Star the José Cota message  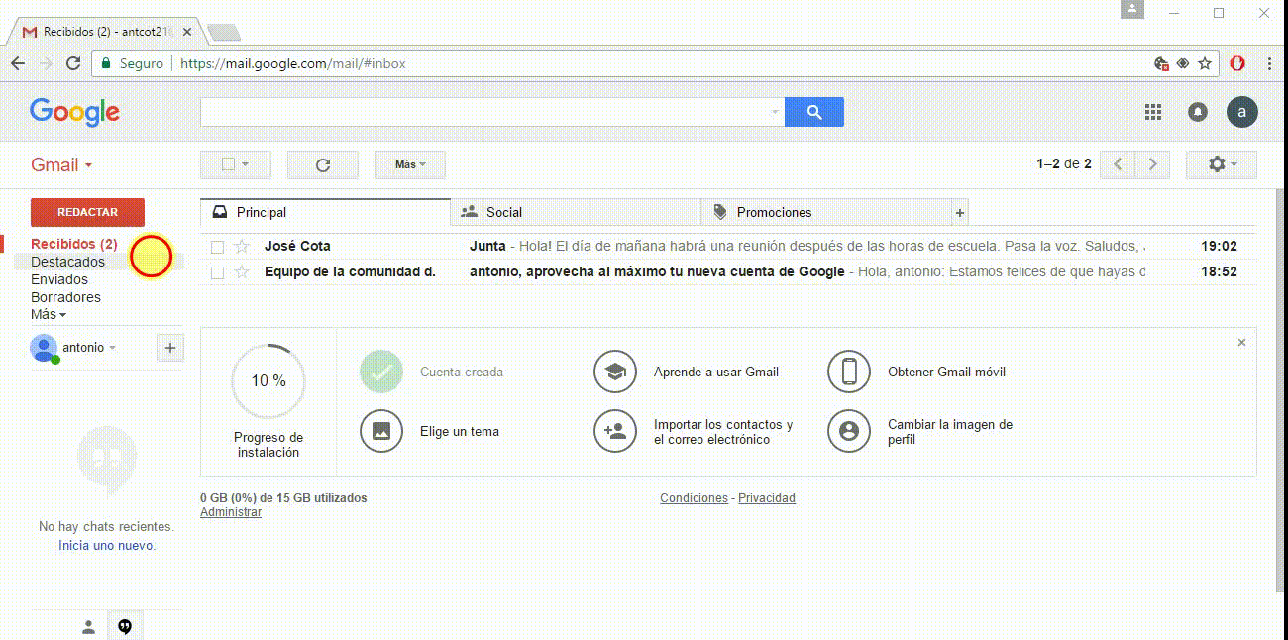[242, 247]
